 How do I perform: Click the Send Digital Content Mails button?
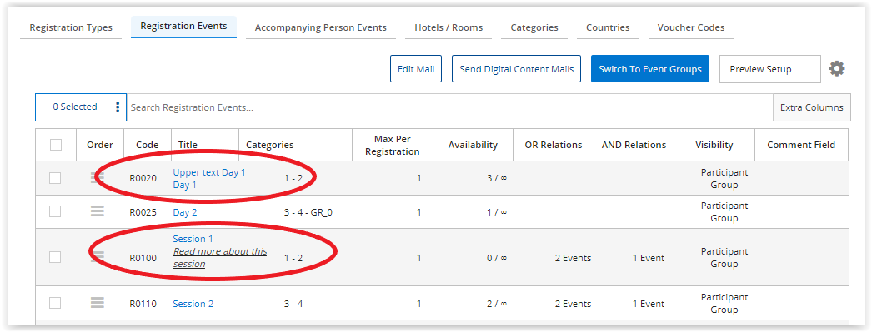[x=517, y=69]
